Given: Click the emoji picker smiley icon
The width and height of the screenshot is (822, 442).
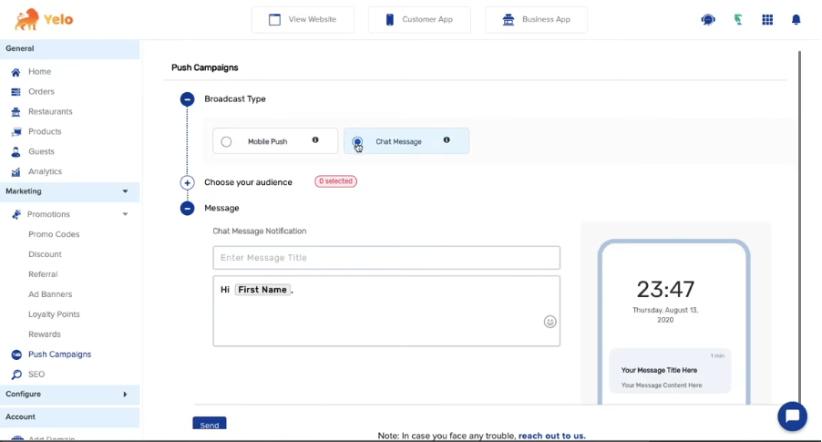Looking at the screenshot, I should [x=550, y=322].
